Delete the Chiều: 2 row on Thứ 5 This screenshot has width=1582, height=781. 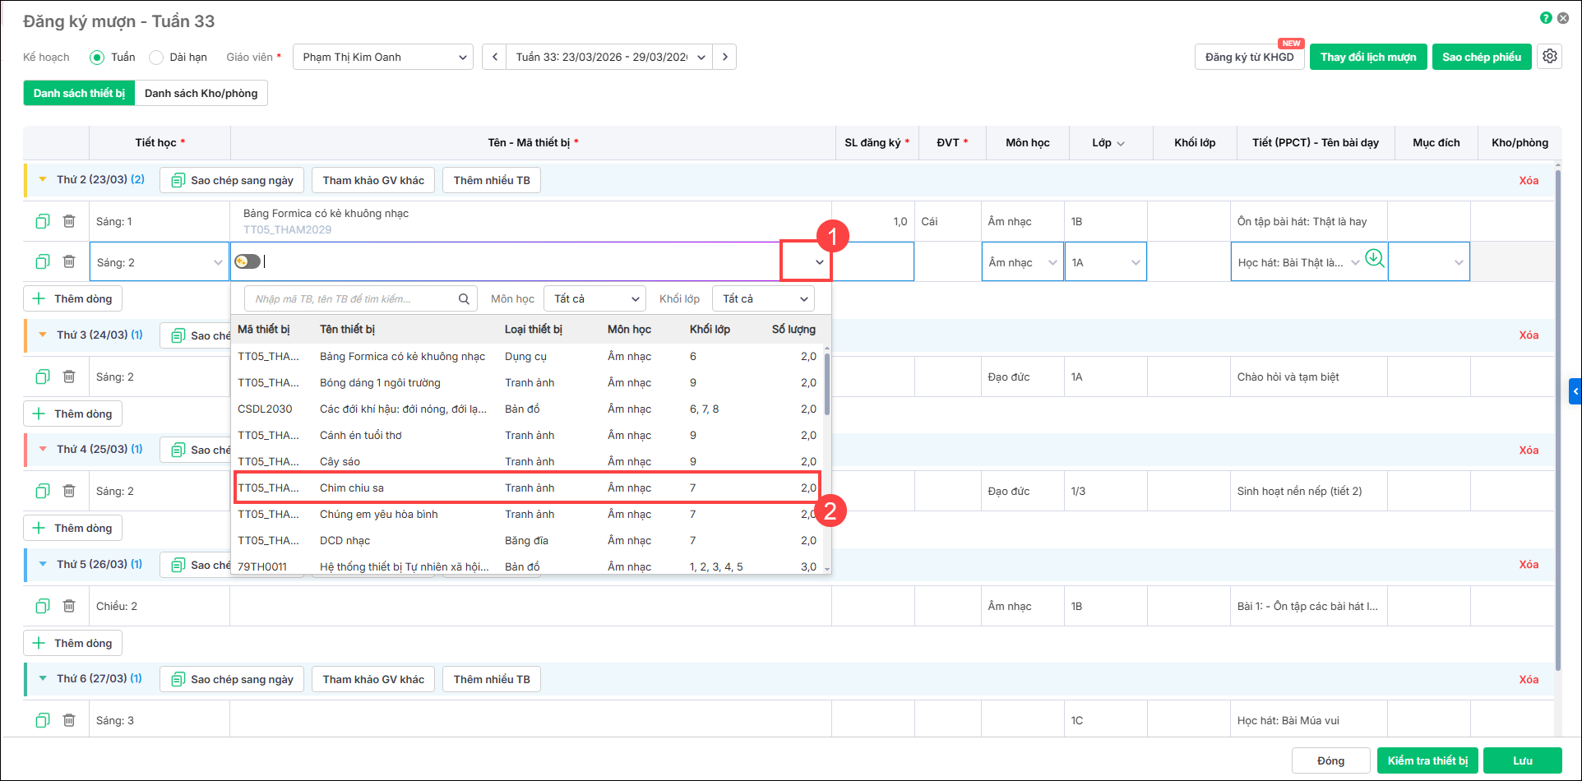[69, 606]
